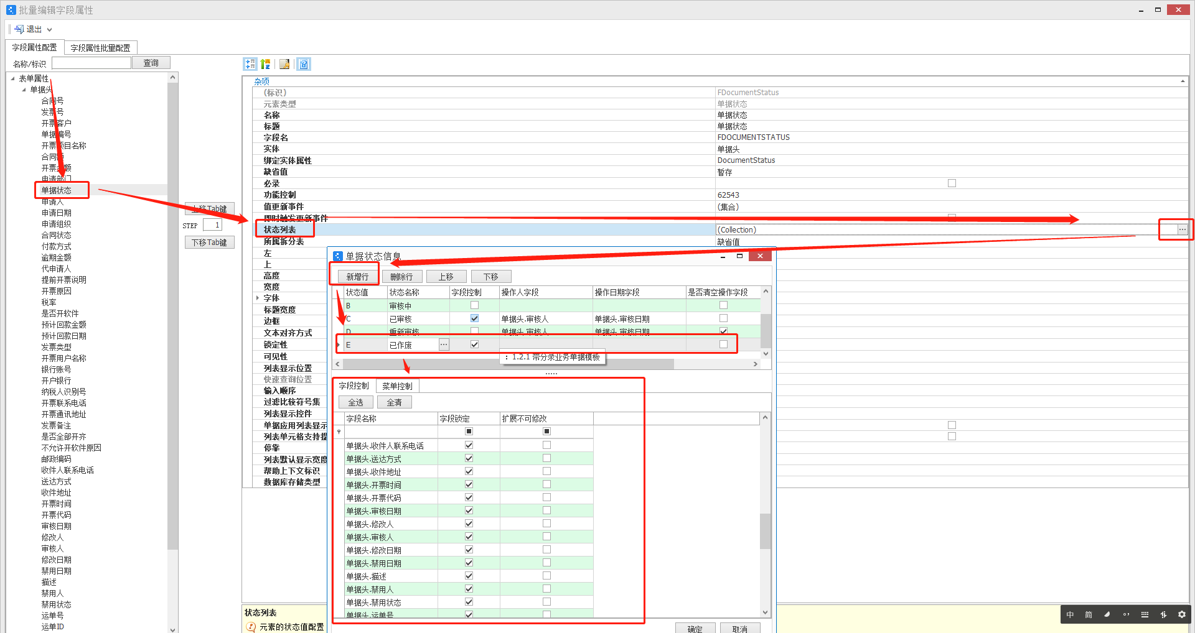Expand the 字体 property row
The height and width of the screenshot is (633, 1195).
coord(258,298)
